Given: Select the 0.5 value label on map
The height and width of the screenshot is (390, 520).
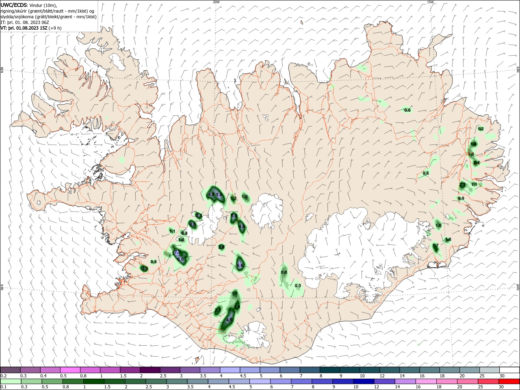Looking at the screenshot, I should coord(298,286).
